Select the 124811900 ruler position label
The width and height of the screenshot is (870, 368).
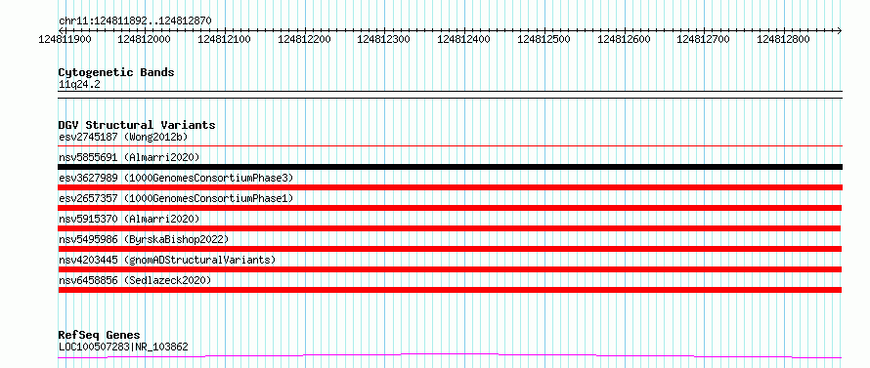[65, 39]
